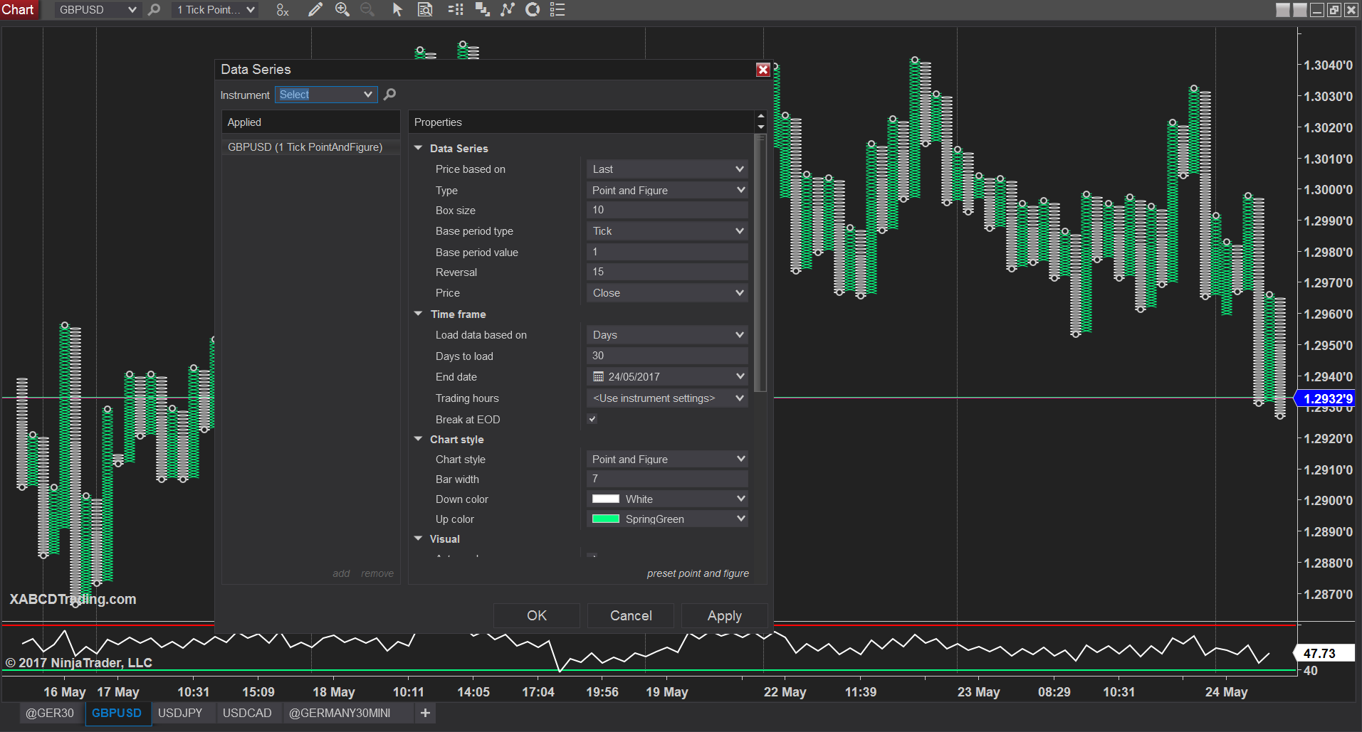
Task: Open chart Properties list icon
Action: coord(557,9)
